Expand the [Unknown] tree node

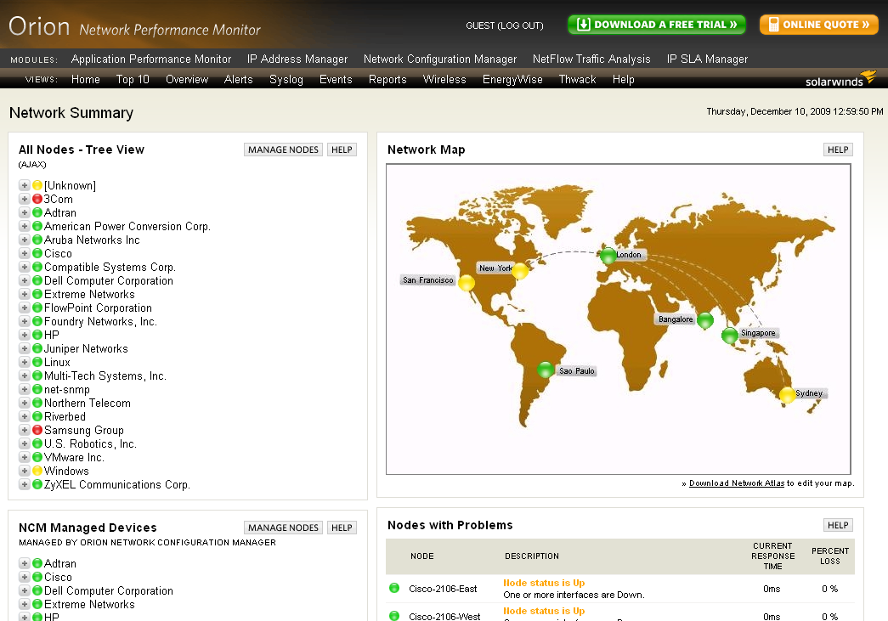(x=25, y=185)
